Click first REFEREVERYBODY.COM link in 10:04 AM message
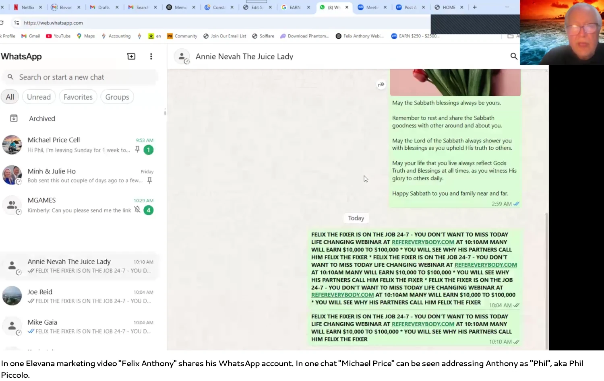This screenshot has height=381, width=604. (x=423, y=242)
